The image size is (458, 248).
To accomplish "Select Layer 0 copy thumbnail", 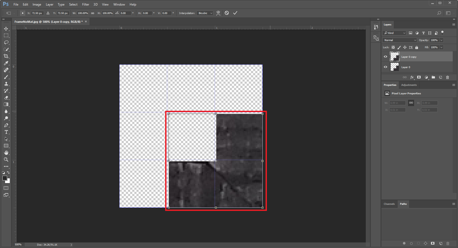I will (395, 57).
